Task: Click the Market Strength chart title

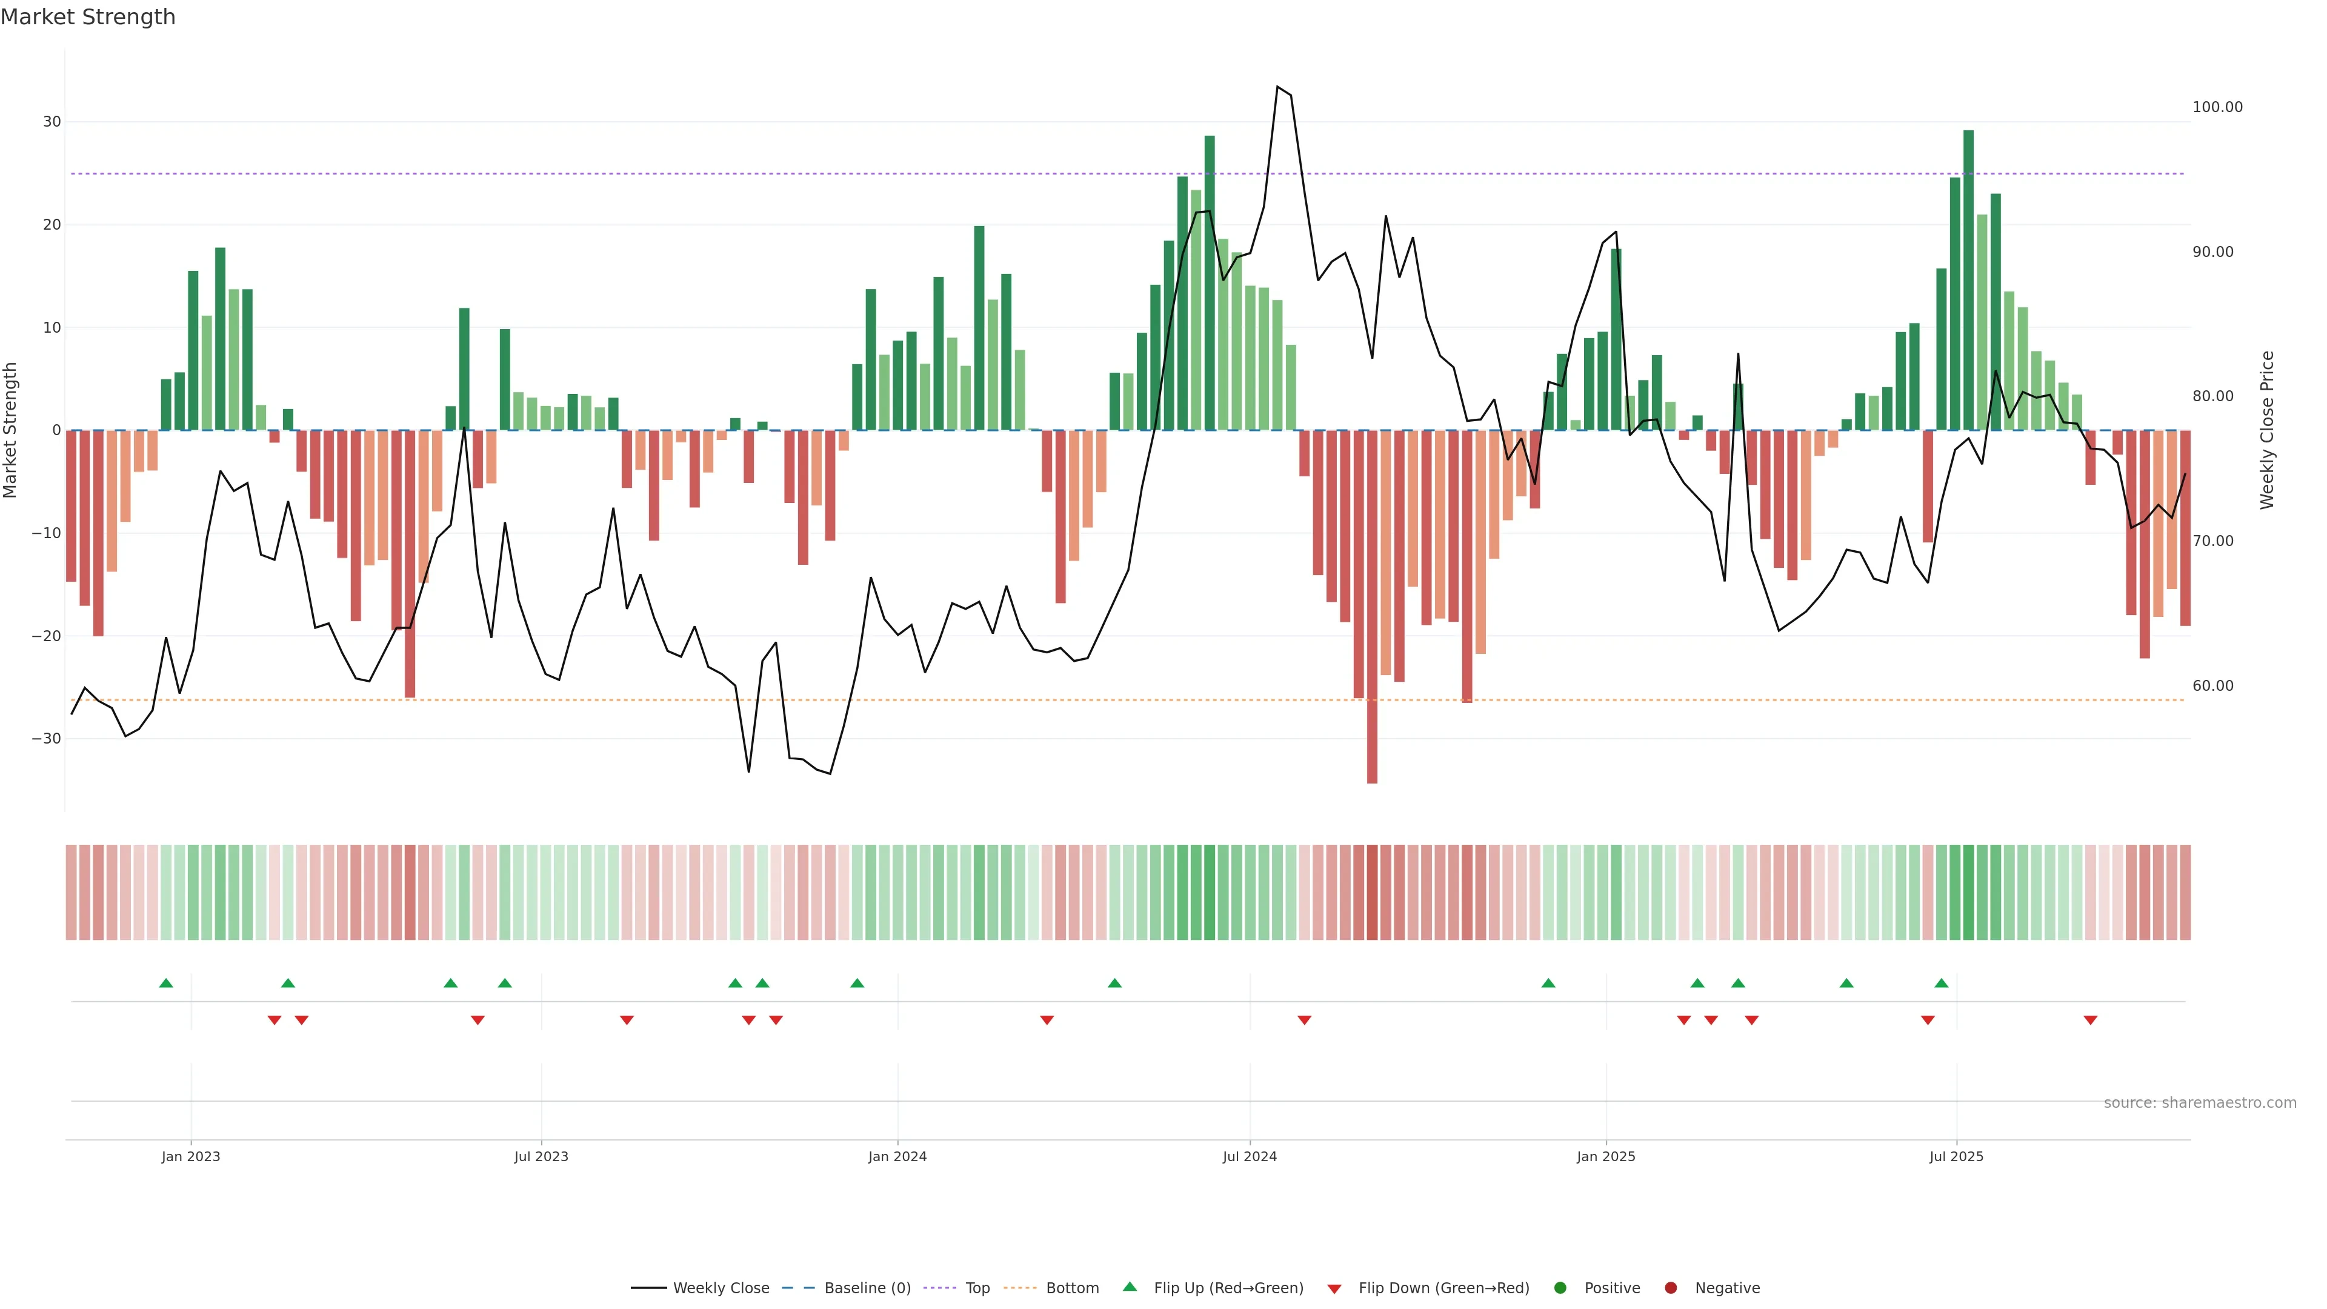Action: tap(88, 17)
